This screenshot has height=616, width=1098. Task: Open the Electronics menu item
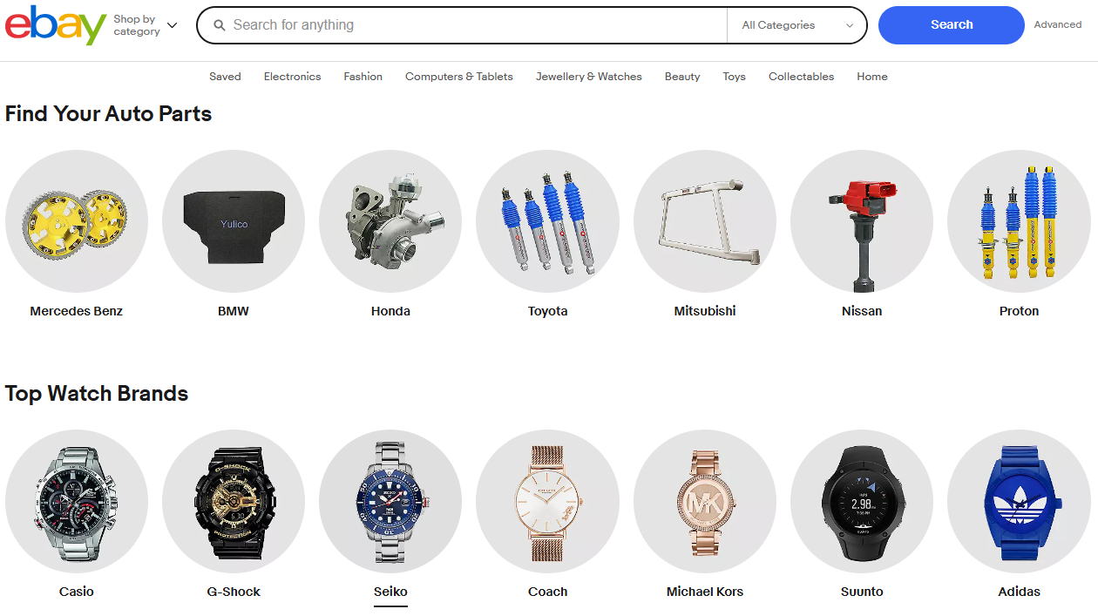[x=292, y=77]
